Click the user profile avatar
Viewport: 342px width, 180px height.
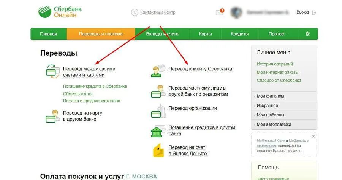tap(236, 12)
